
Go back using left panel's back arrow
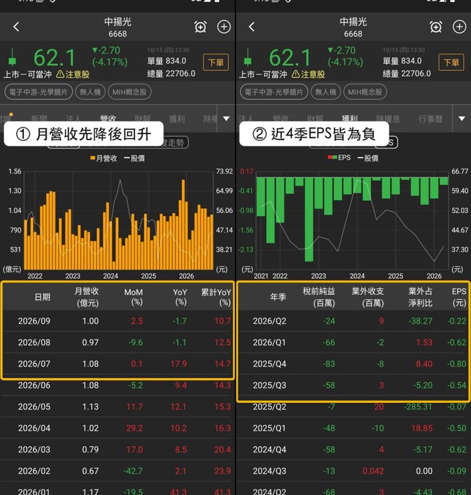[16, 27]
